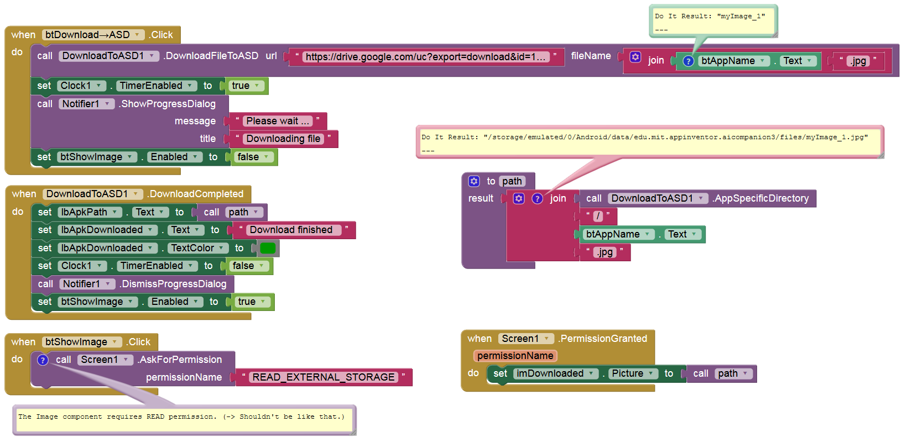Click the 'myImage_1' Do It result bubble

click(713, 21)
